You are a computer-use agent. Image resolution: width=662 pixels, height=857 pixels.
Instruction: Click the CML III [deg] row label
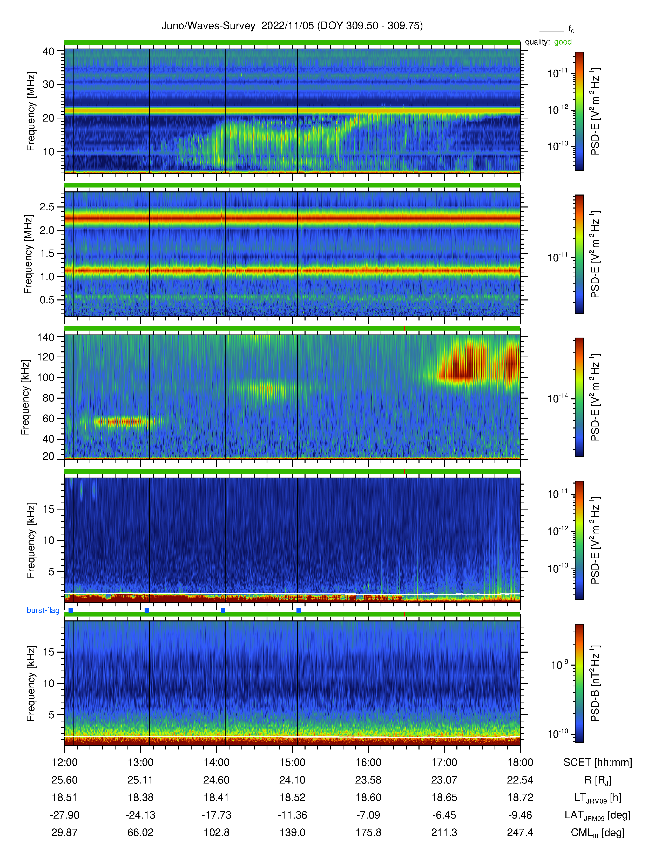click(598, 833)
